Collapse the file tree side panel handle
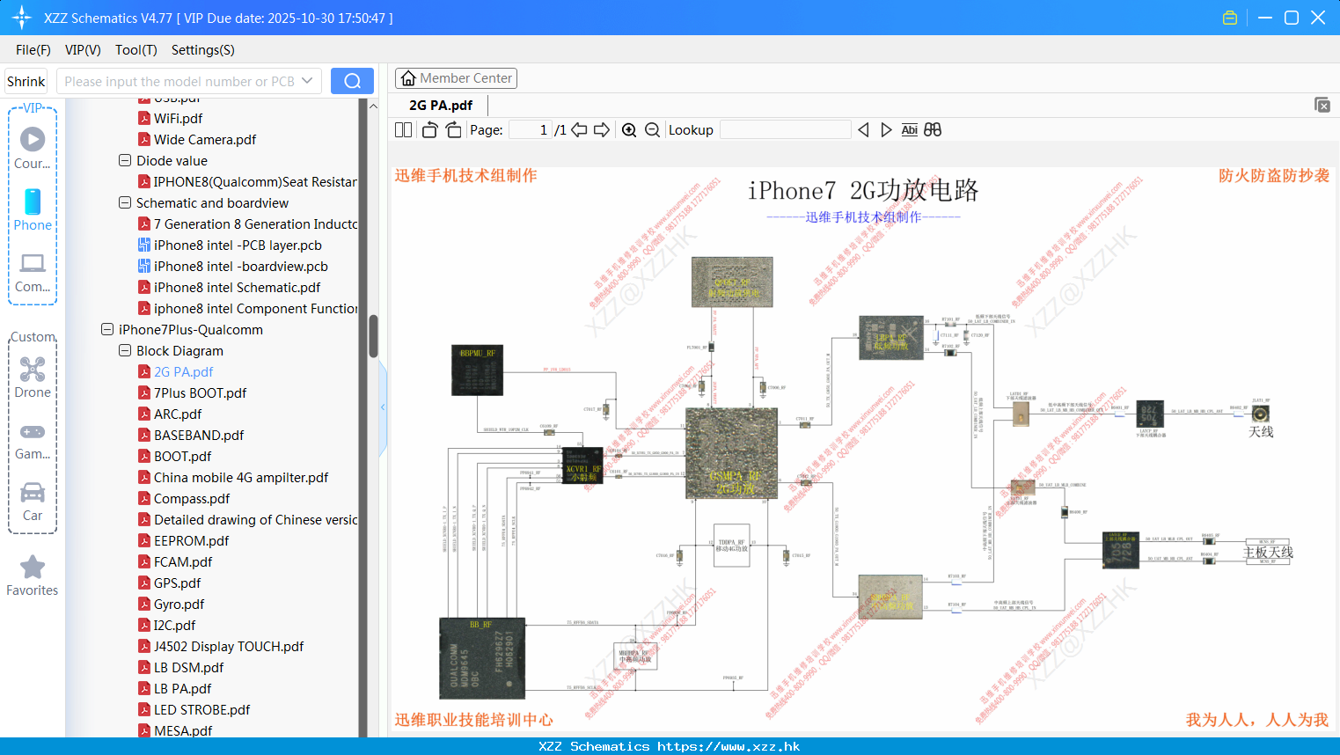The height and width of the screenshot is (755, 1340). (x=383, y=407)
